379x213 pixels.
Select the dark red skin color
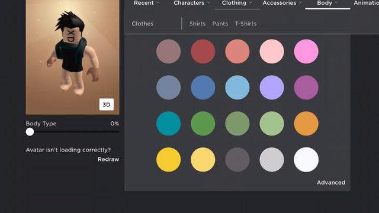[x=203, y=51]
